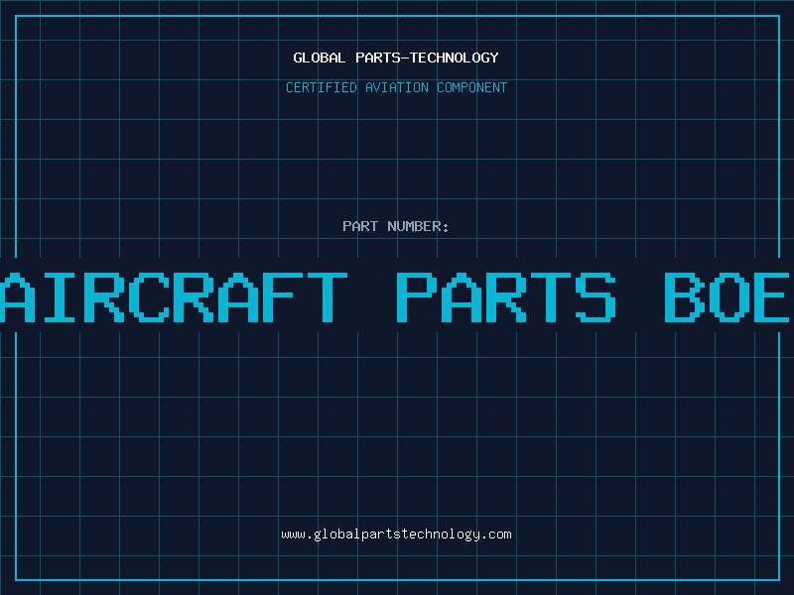
Task: Select the word NUMBER: in the label
Action: coord(418,226)
